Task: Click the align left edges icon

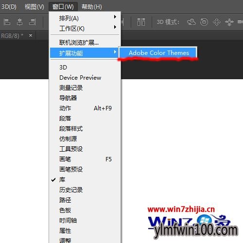Action: coord(7,22)
